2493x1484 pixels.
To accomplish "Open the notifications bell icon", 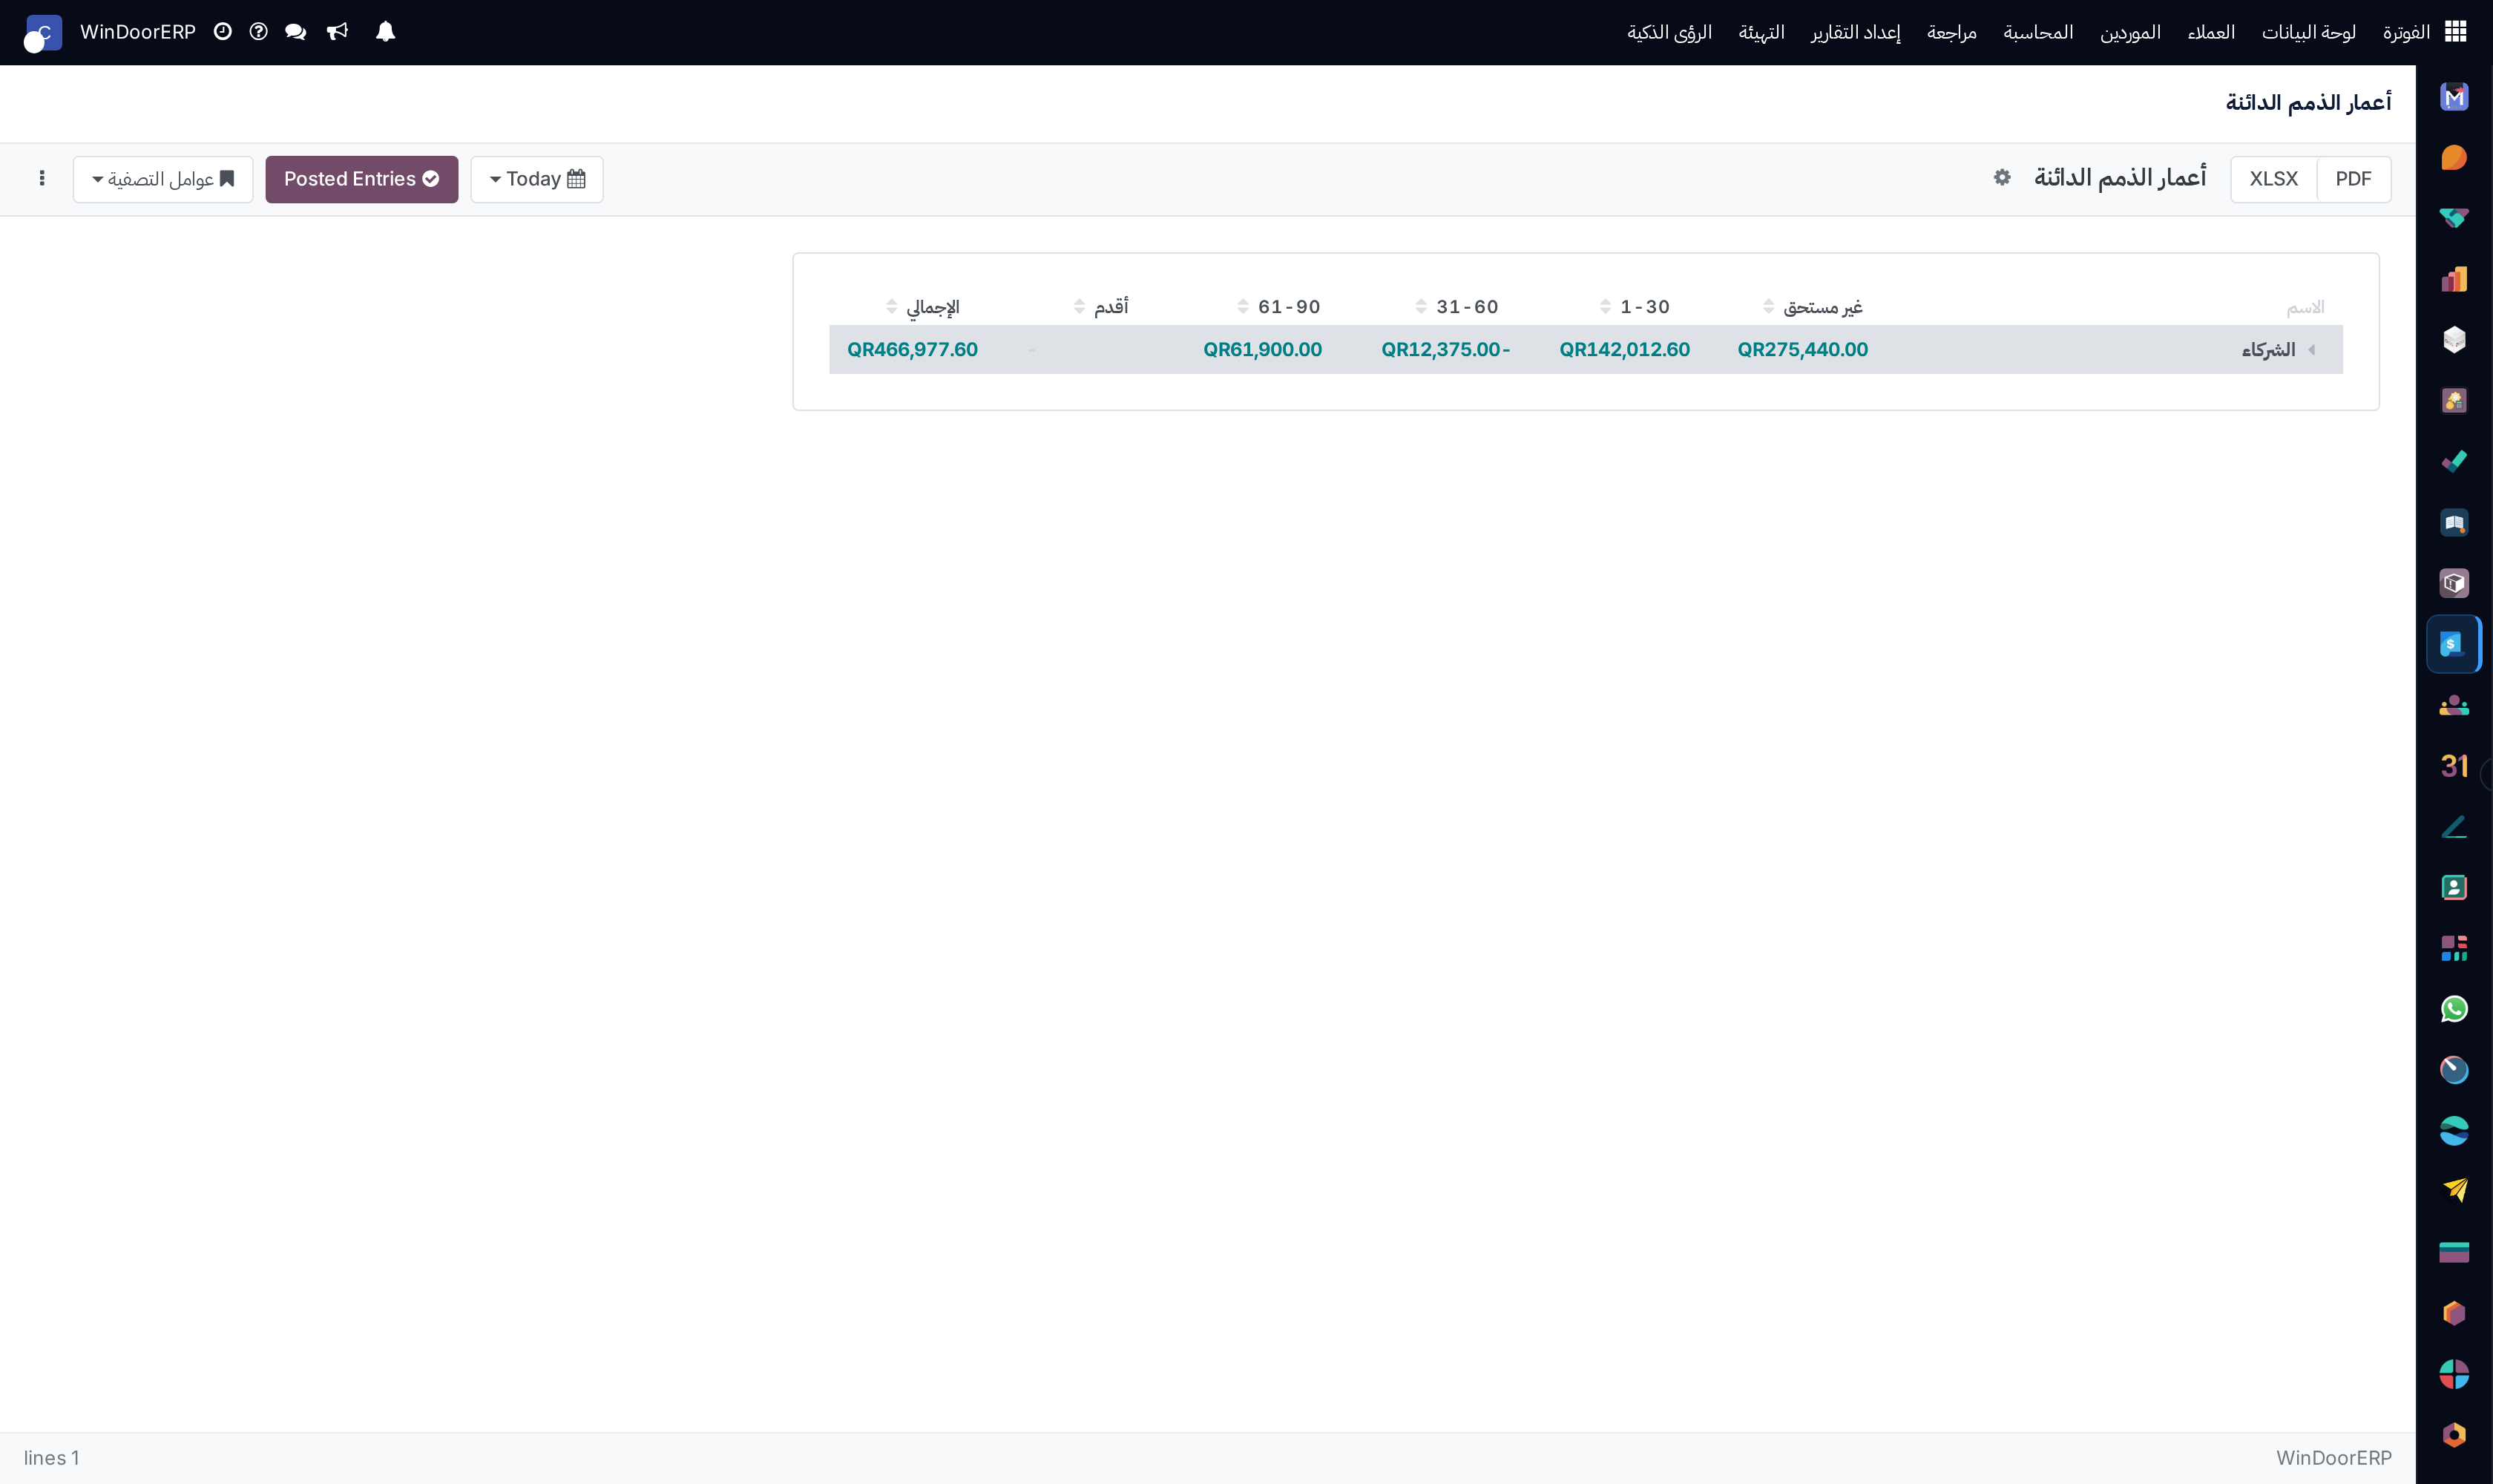I will pos(385,32).
